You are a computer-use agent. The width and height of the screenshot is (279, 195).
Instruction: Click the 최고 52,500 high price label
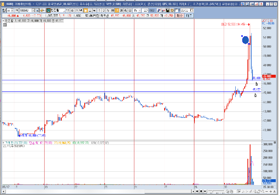(x=233, y=24)
